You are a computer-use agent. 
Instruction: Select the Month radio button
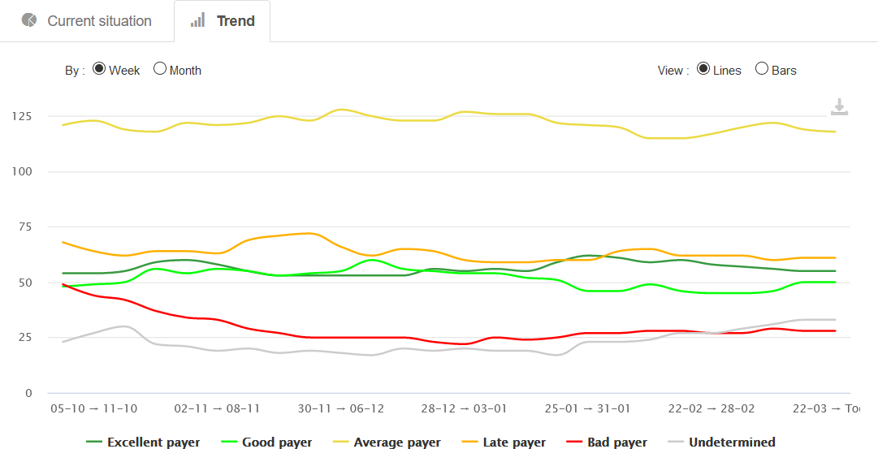coord(160,69)
